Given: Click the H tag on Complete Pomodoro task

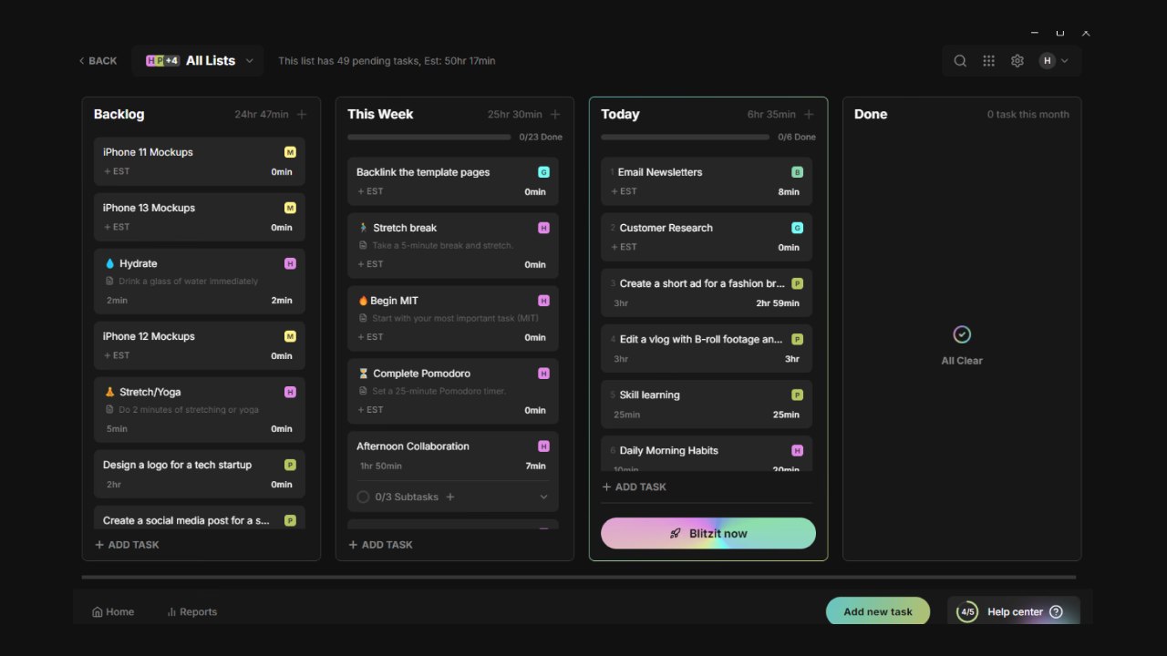Looking at the screenshot, I should [x=543, y=374].
